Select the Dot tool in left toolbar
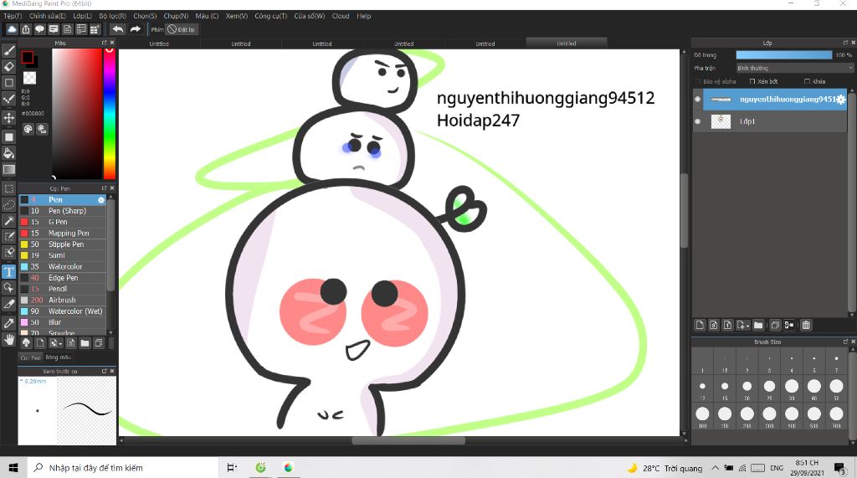The height and width of the screenshot is (478, 857). [x=8, y=100]
